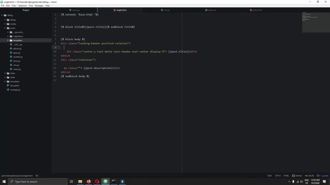Place cursor on the extends base.html line

pos(80,15)
